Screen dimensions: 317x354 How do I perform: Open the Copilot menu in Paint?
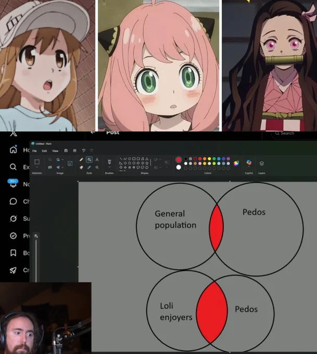click(249, 162)
